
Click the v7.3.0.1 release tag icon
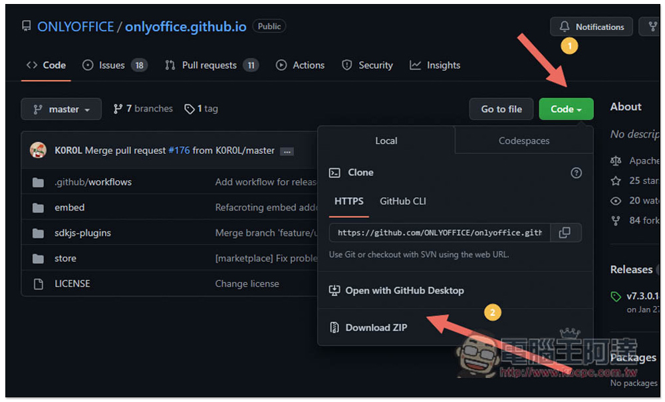coord(616,297)
